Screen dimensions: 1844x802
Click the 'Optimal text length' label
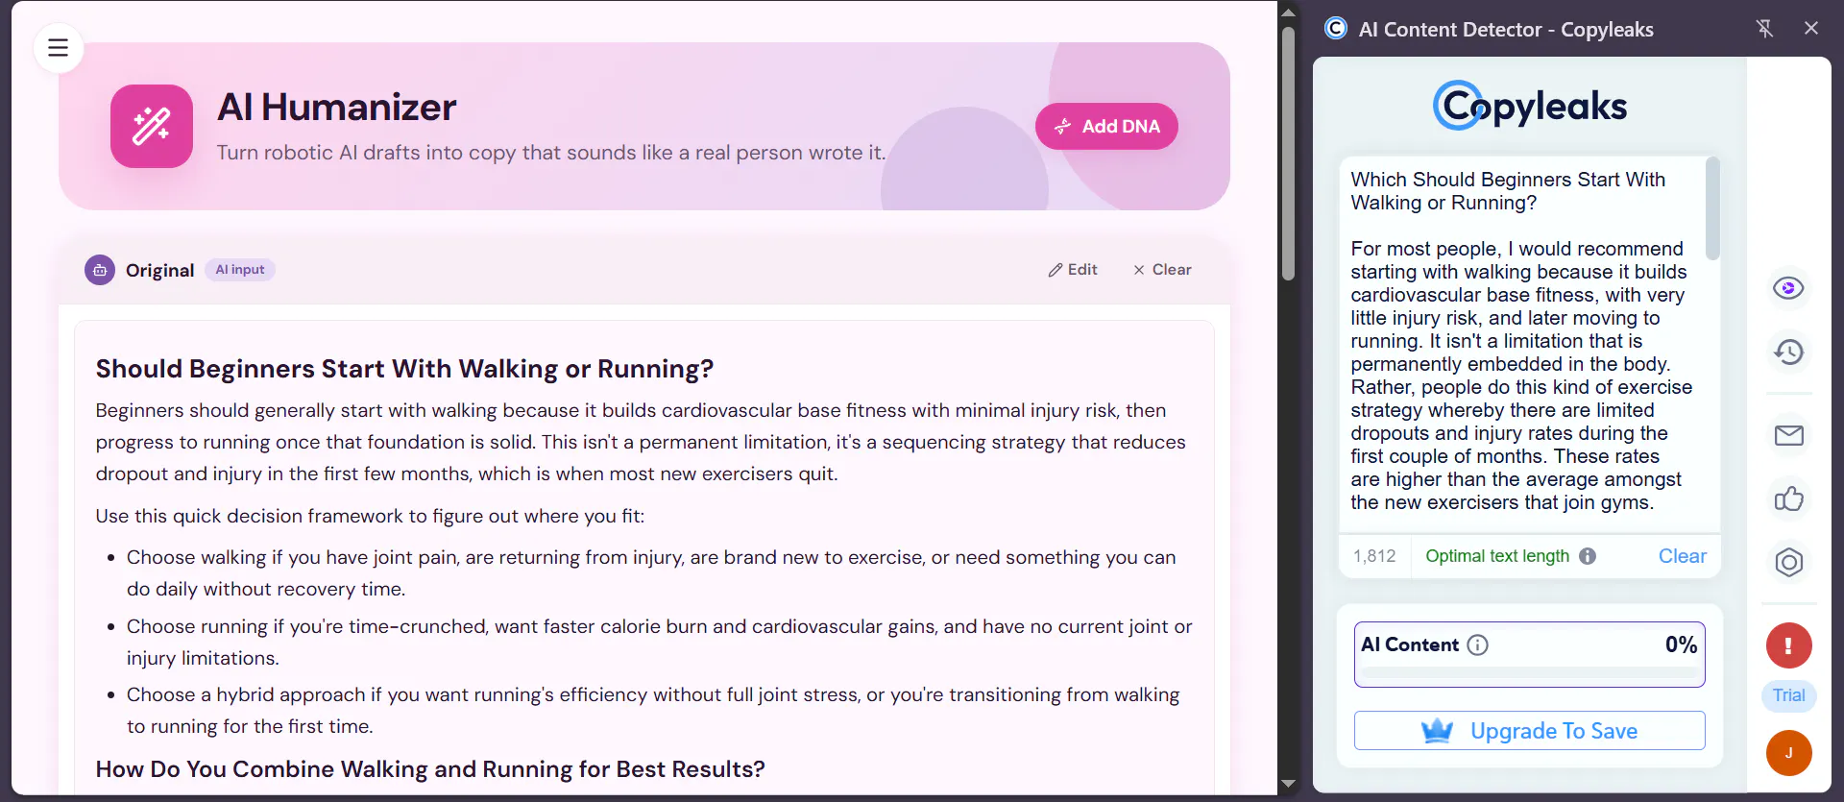click(1497, 556)
